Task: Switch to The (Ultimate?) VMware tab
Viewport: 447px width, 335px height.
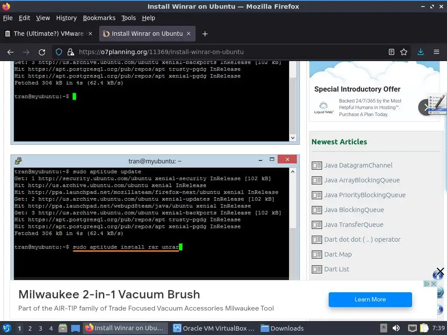Action: 48,34
